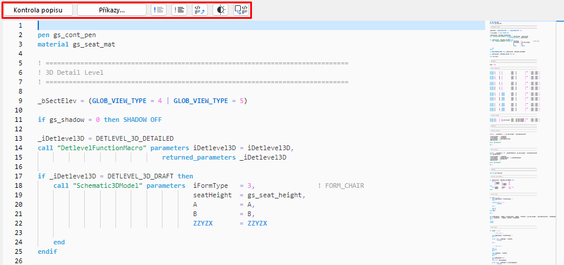Toggle the light/dark editor theme icon
This screenshot has height=265, width=564.
pyautogui.click(x=221, y=10)
